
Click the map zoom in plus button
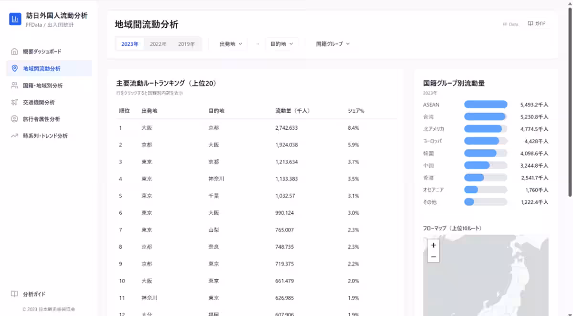(x=433, y=245)
